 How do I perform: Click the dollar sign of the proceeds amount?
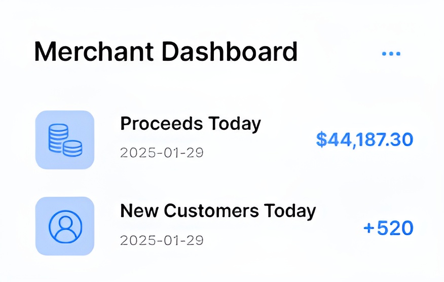[321, 139]
